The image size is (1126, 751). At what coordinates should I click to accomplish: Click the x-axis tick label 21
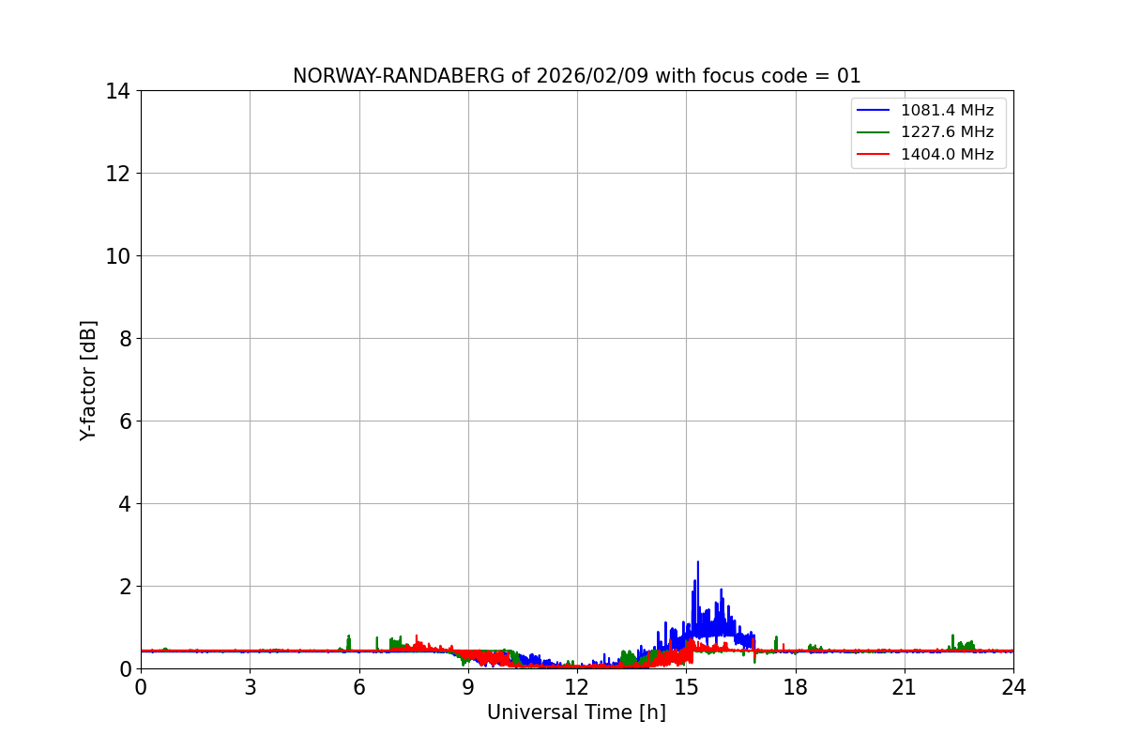click(x=905, y=687)
